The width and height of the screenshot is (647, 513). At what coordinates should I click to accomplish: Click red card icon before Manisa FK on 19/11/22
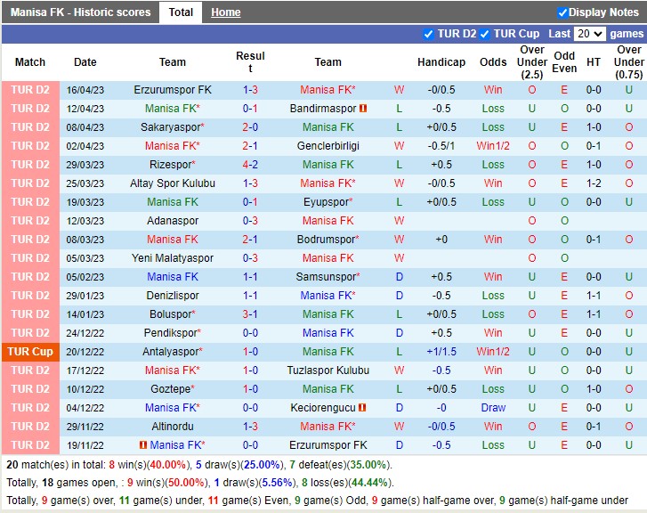click(143, 445)
